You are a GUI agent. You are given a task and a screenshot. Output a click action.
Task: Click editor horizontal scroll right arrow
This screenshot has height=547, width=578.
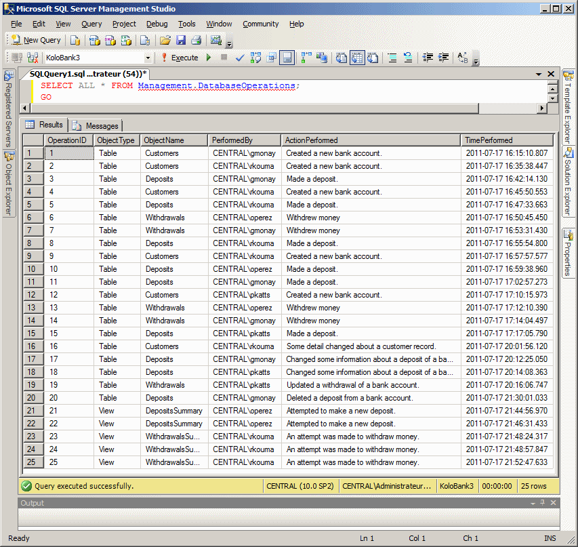click(x=541, y=108)
